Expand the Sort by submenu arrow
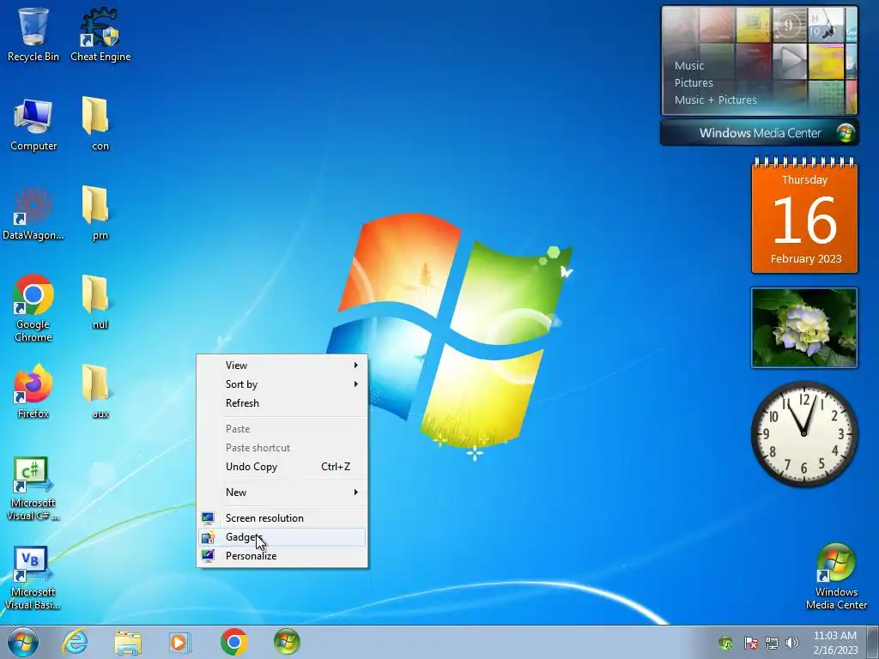Viewport: 879px width, 659px height. 356,384
